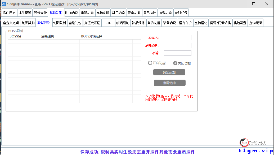Image resolution: width=274 pixels, height=155 pixels.
Task: Switch to the BOSS消耗 sub-tab
Action: pos(43,22)
